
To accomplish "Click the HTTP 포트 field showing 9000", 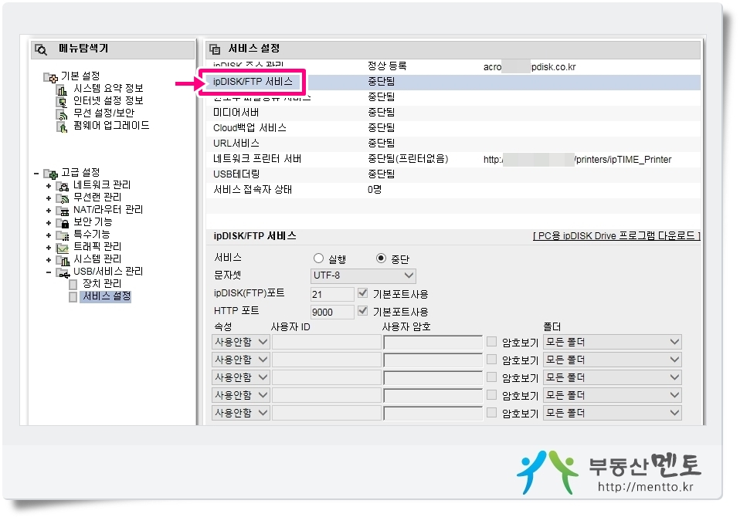I will (332, 312).
